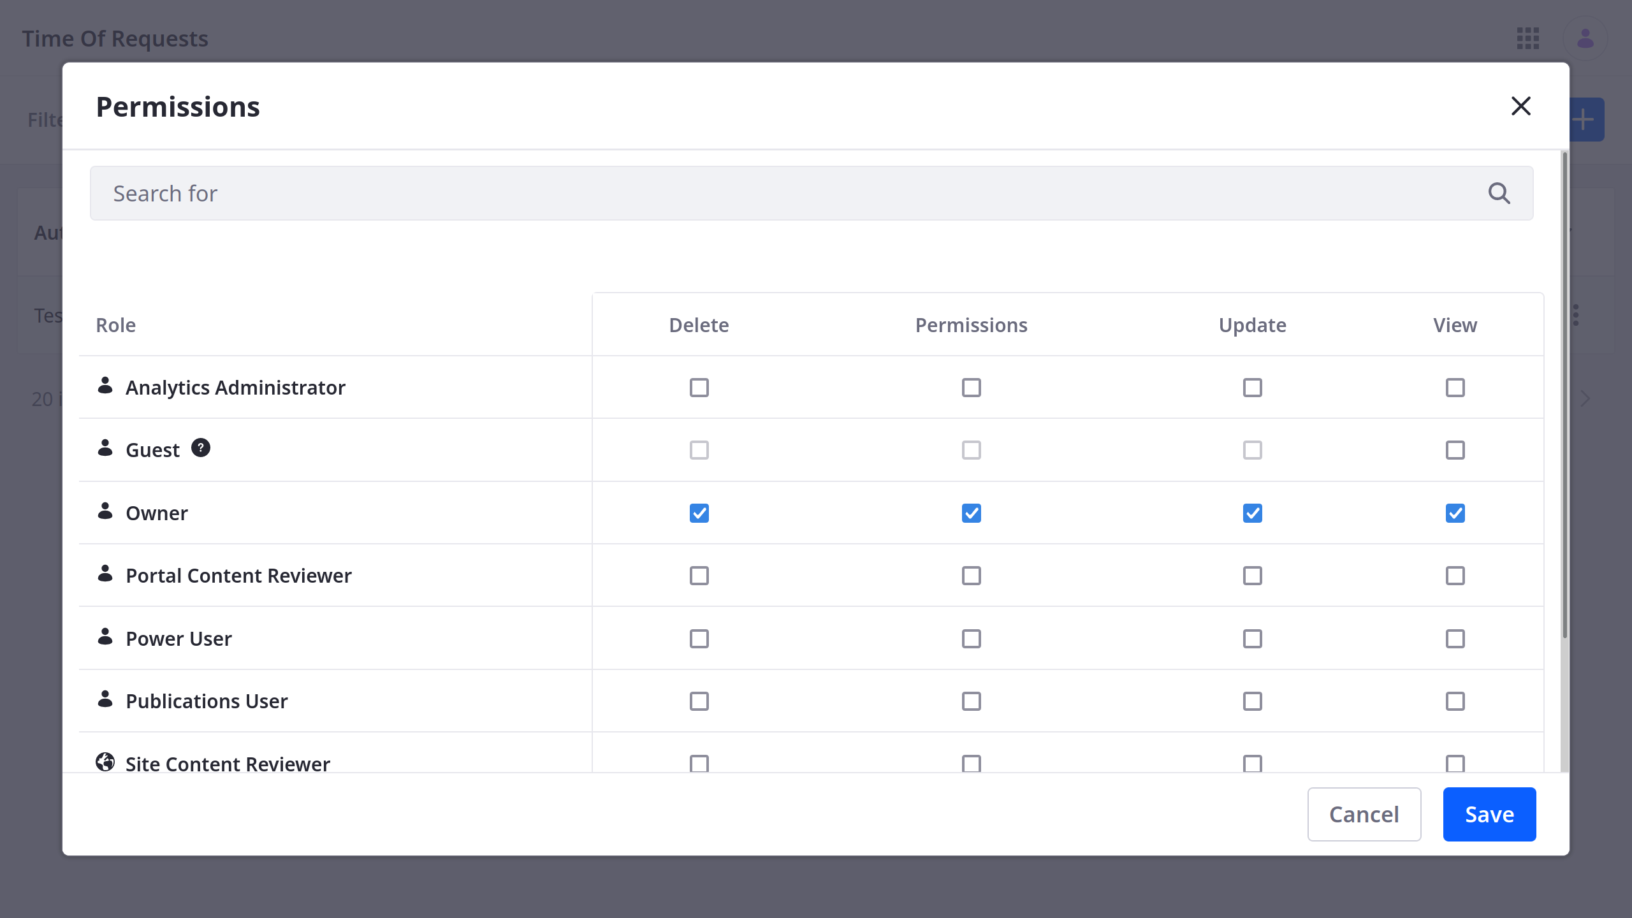Enable Permissions for Portal Content Reviewer
1632x918 pixels.
coord(972,576)
